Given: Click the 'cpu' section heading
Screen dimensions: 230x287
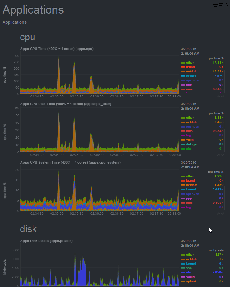Looking at the screenshot, I should 27,37.
